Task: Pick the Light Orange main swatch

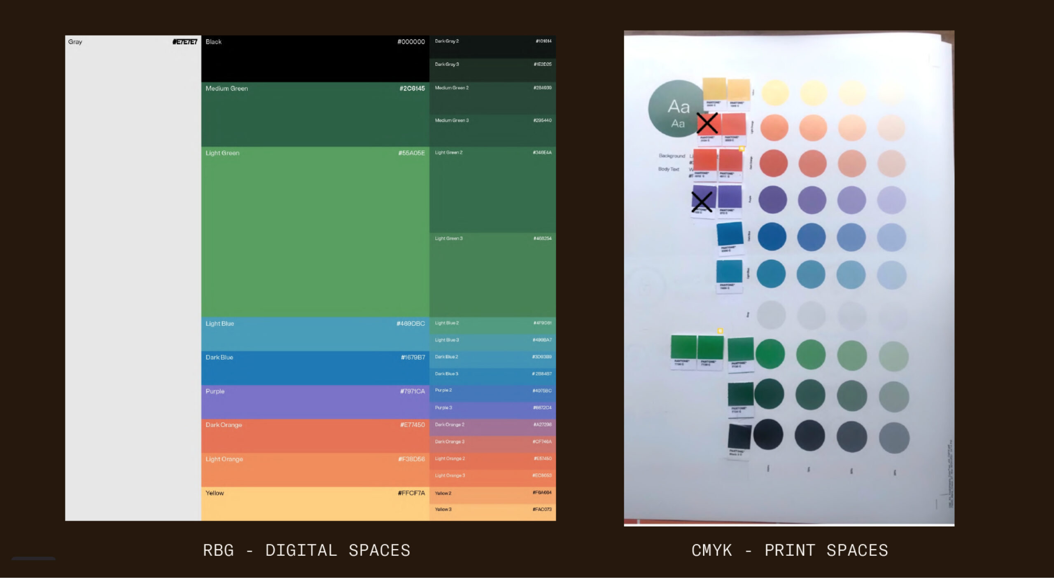Action: click(315, 470)
